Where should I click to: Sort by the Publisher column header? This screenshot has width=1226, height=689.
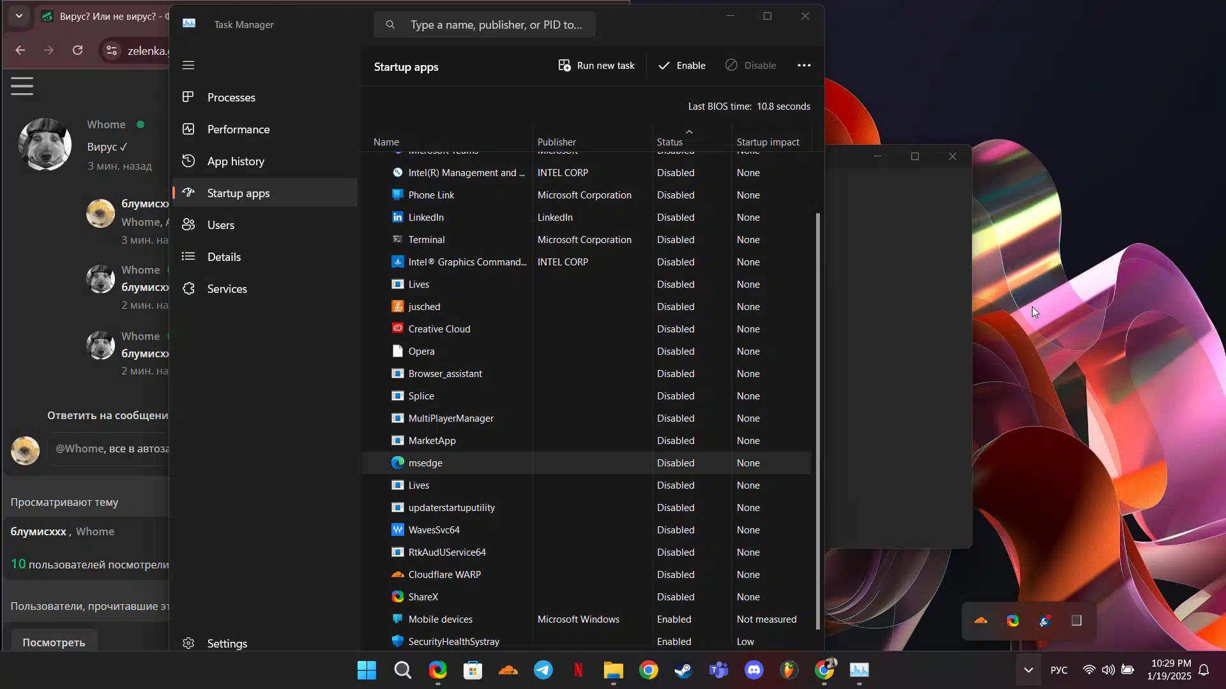[556, 142]
